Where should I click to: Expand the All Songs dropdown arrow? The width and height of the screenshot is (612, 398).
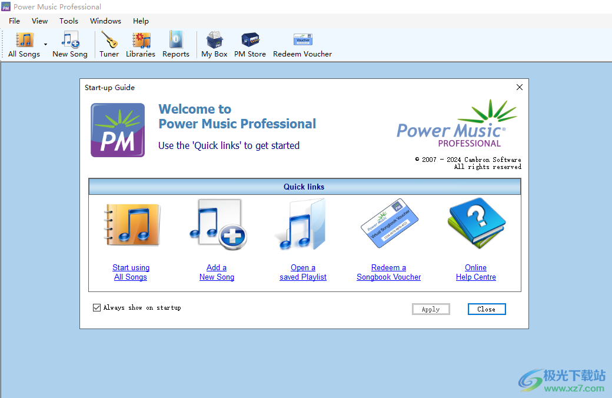45,44
